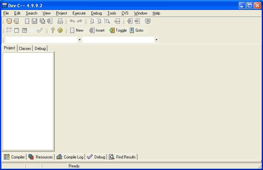Viewport: 263px width, 170px height.
Task: Click the Save All stacked disks icon
Action: click(x=42, y=21)
